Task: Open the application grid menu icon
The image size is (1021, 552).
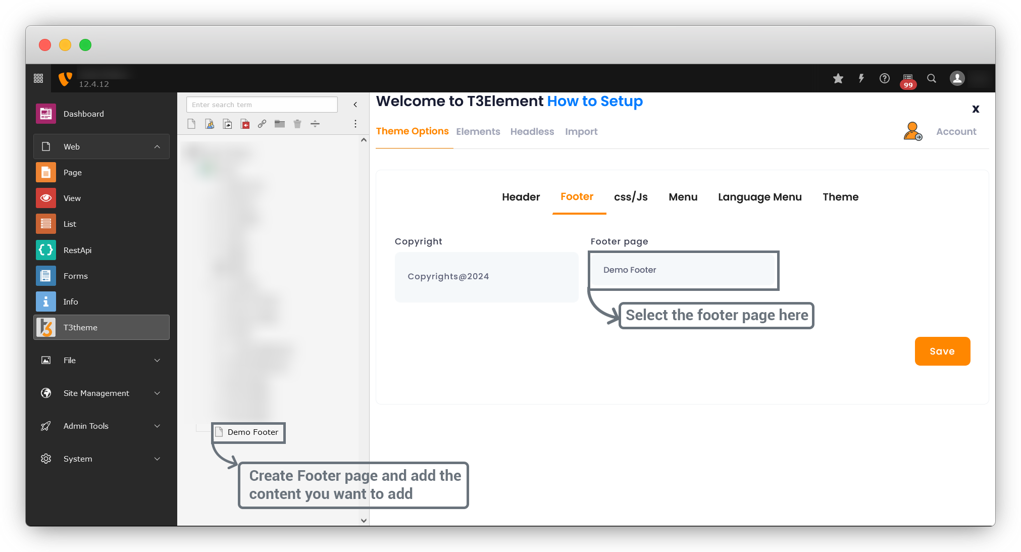Action: pos(38,78)
